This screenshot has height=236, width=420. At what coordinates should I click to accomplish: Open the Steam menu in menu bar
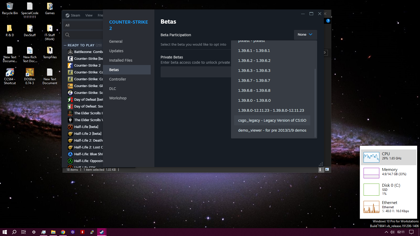(75, 15)
